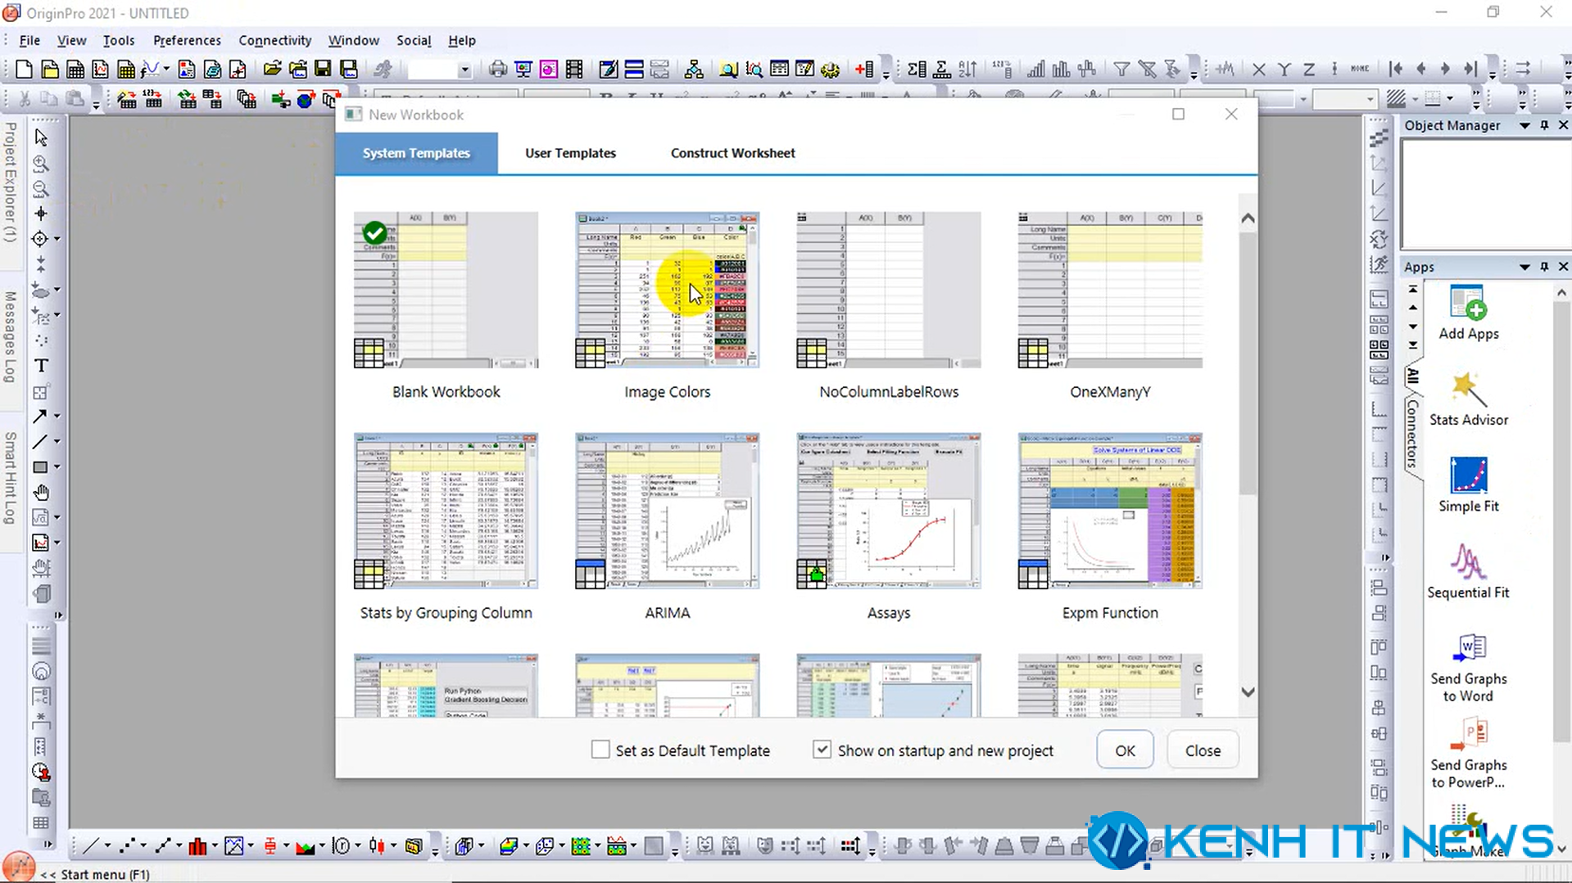Expand the arrow tool dropdown in the left toolbar
The image size is (1572, 883).
pyautogui.click(x=57, y=417)
